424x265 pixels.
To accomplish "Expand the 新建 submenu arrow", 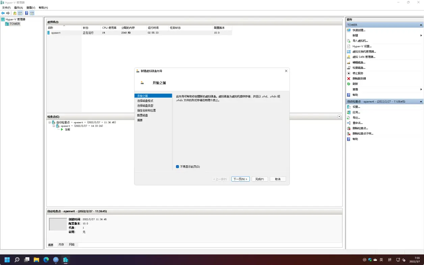I will pos(421,35).
